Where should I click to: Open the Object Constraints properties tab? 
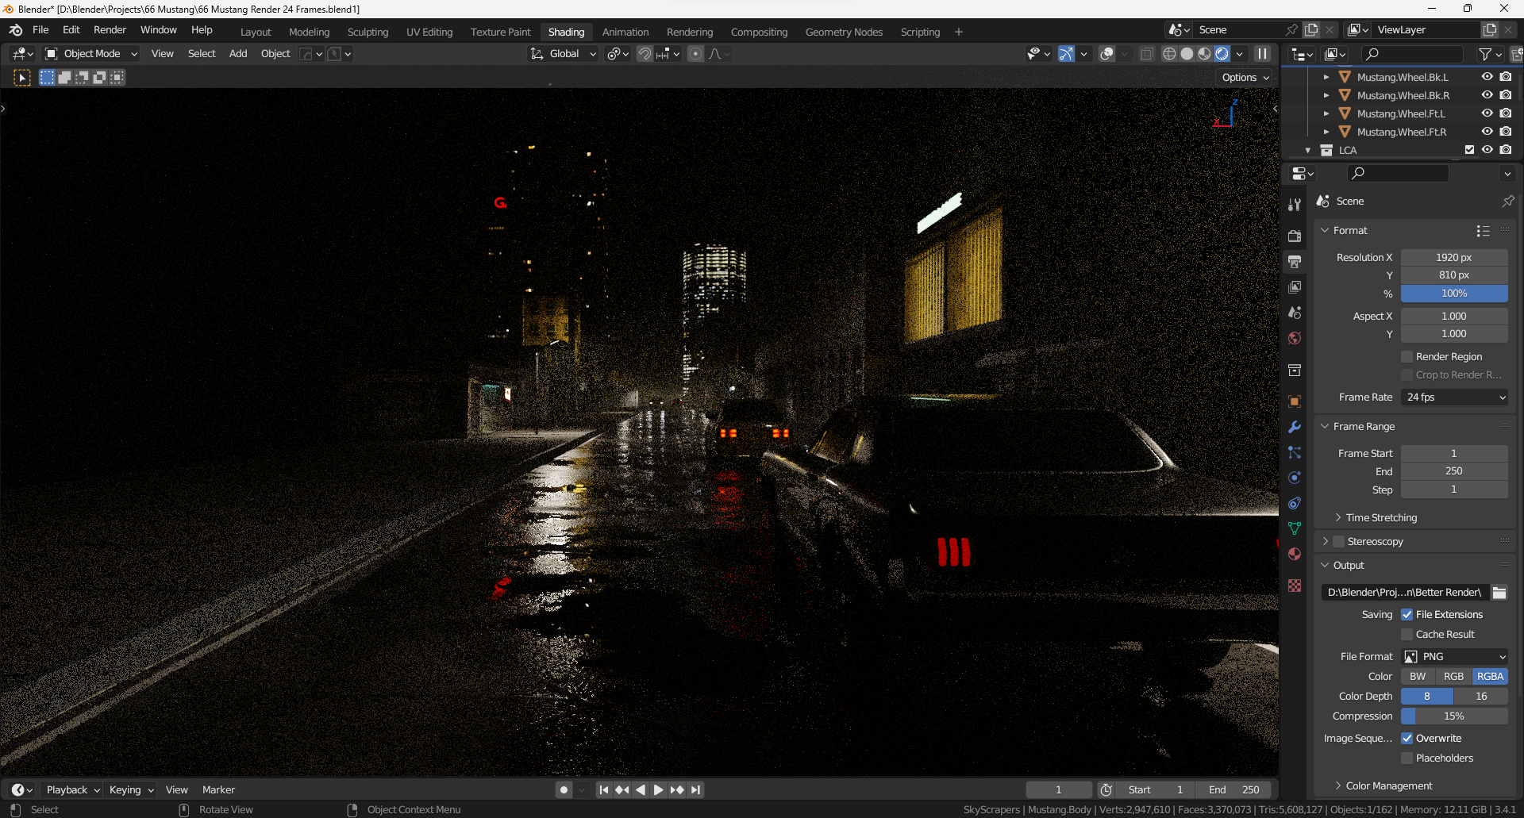(1295, 503)
